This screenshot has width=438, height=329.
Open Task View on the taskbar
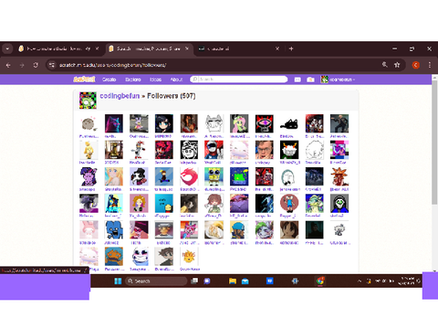coord(194,281)
